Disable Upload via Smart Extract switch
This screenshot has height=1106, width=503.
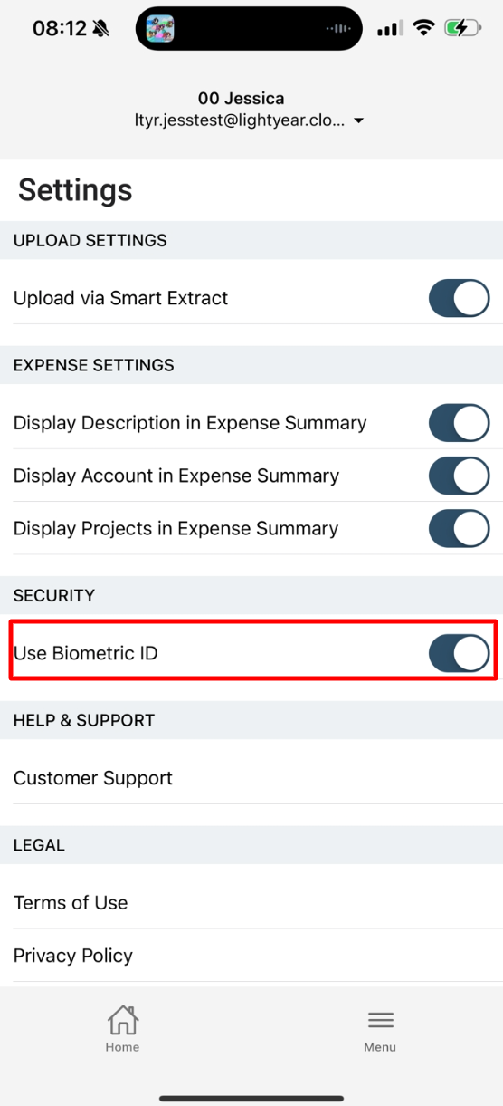tap(459, 298)
